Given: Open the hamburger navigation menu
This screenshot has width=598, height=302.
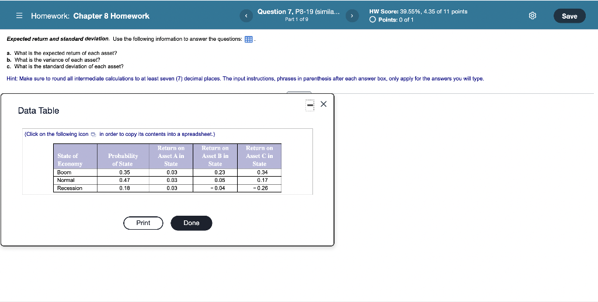Looking at the screenshot, I should (x=19, y=16).
